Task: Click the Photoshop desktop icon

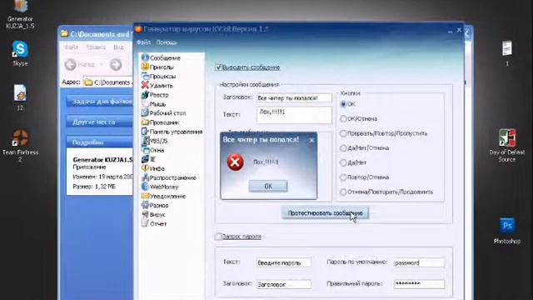Action: click(x=507, y=226)
